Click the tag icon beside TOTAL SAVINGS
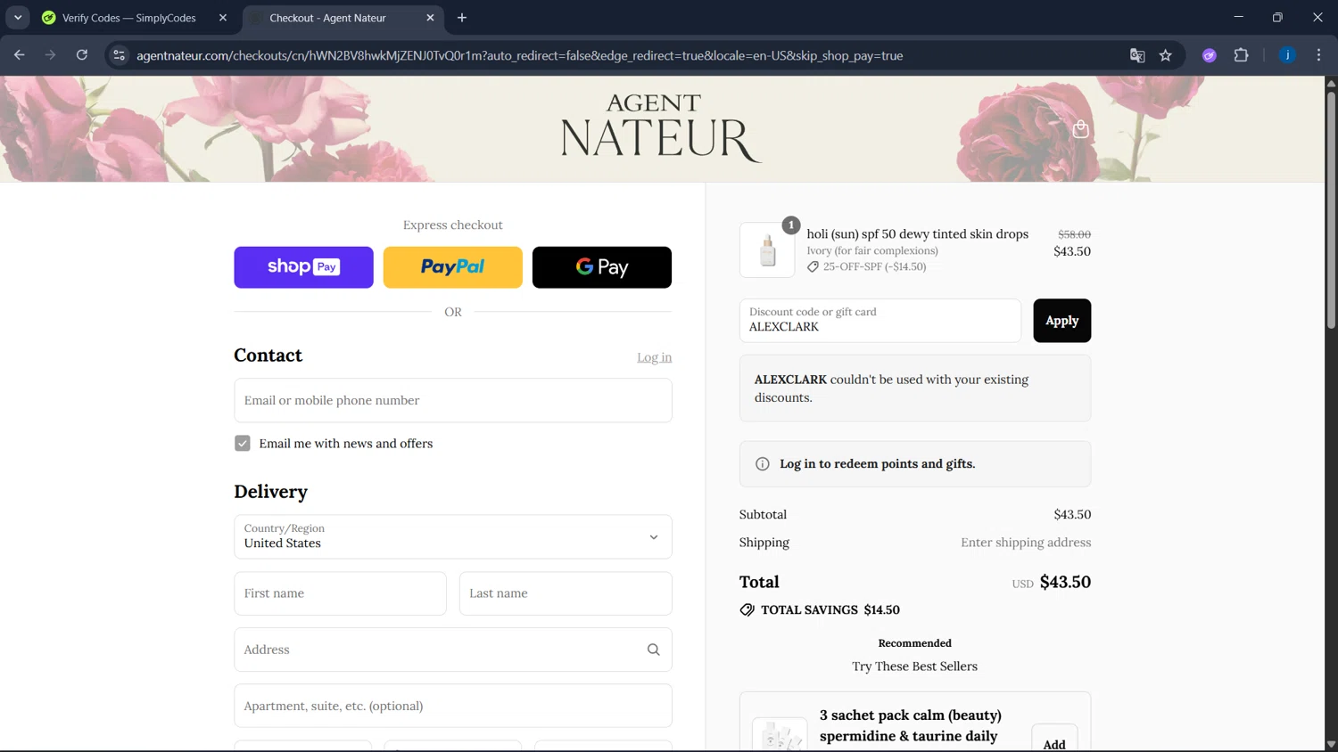The height and width of the screenshot is (752, 1338). [x=747, y=610]
